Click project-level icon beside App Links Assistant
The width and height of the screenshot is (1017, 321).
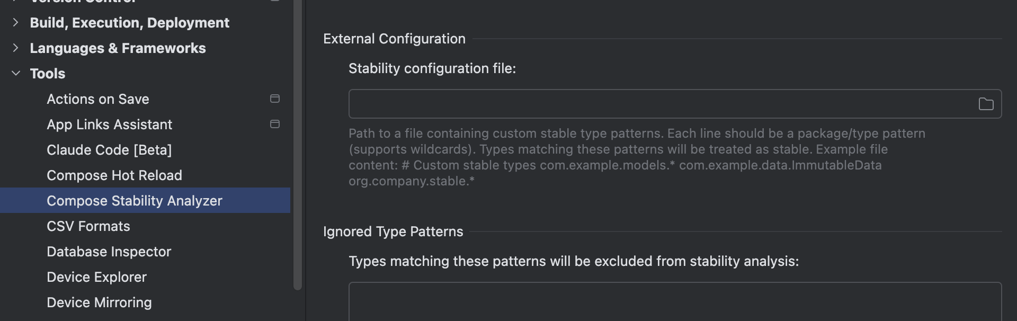click(275, 124)
